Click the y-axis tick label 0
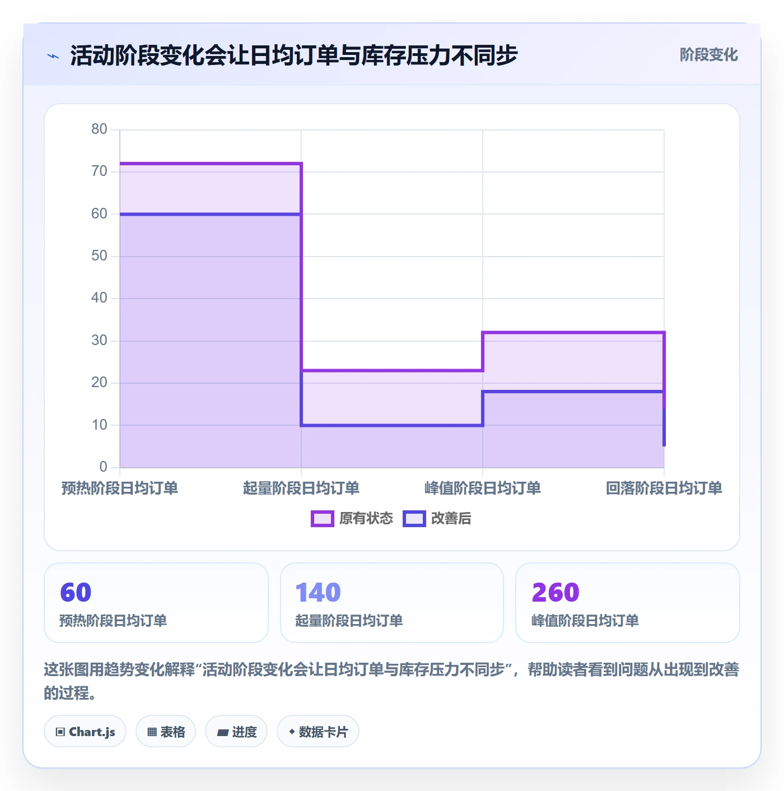 click(103, 467)
